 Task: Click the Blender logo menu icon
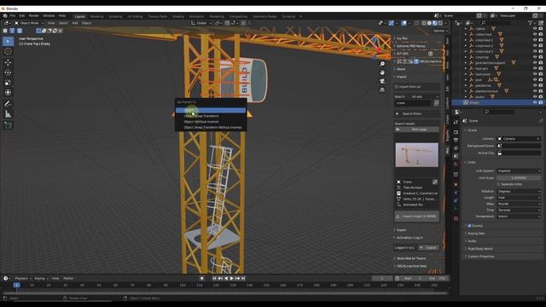(5, 16)
